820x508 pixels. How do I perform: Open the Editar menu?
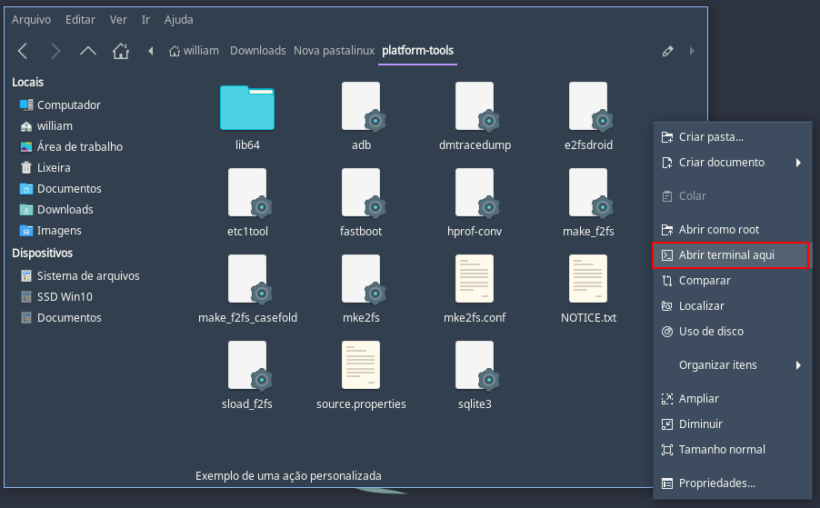[80, 20]
